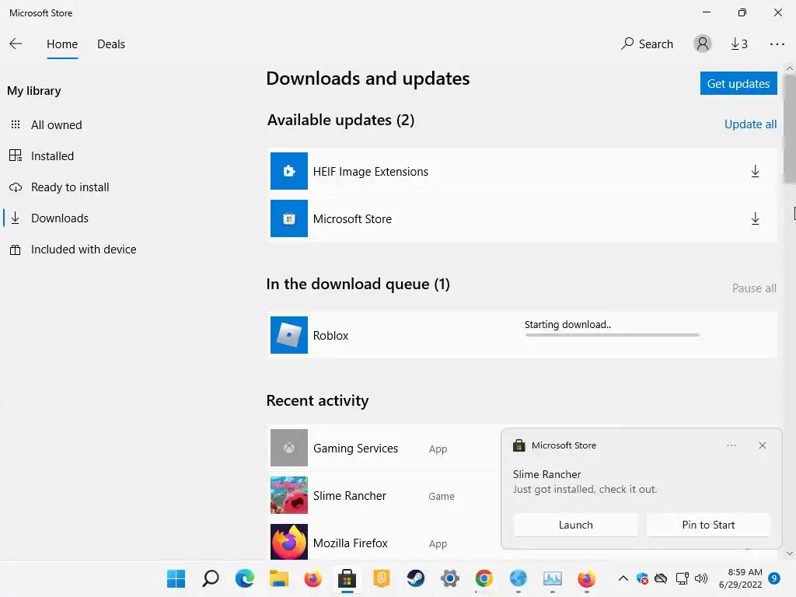Download the Microsoft Store update
Image resolution: width=796 pixels, height=597 pixels.
[x=755, y=218]
